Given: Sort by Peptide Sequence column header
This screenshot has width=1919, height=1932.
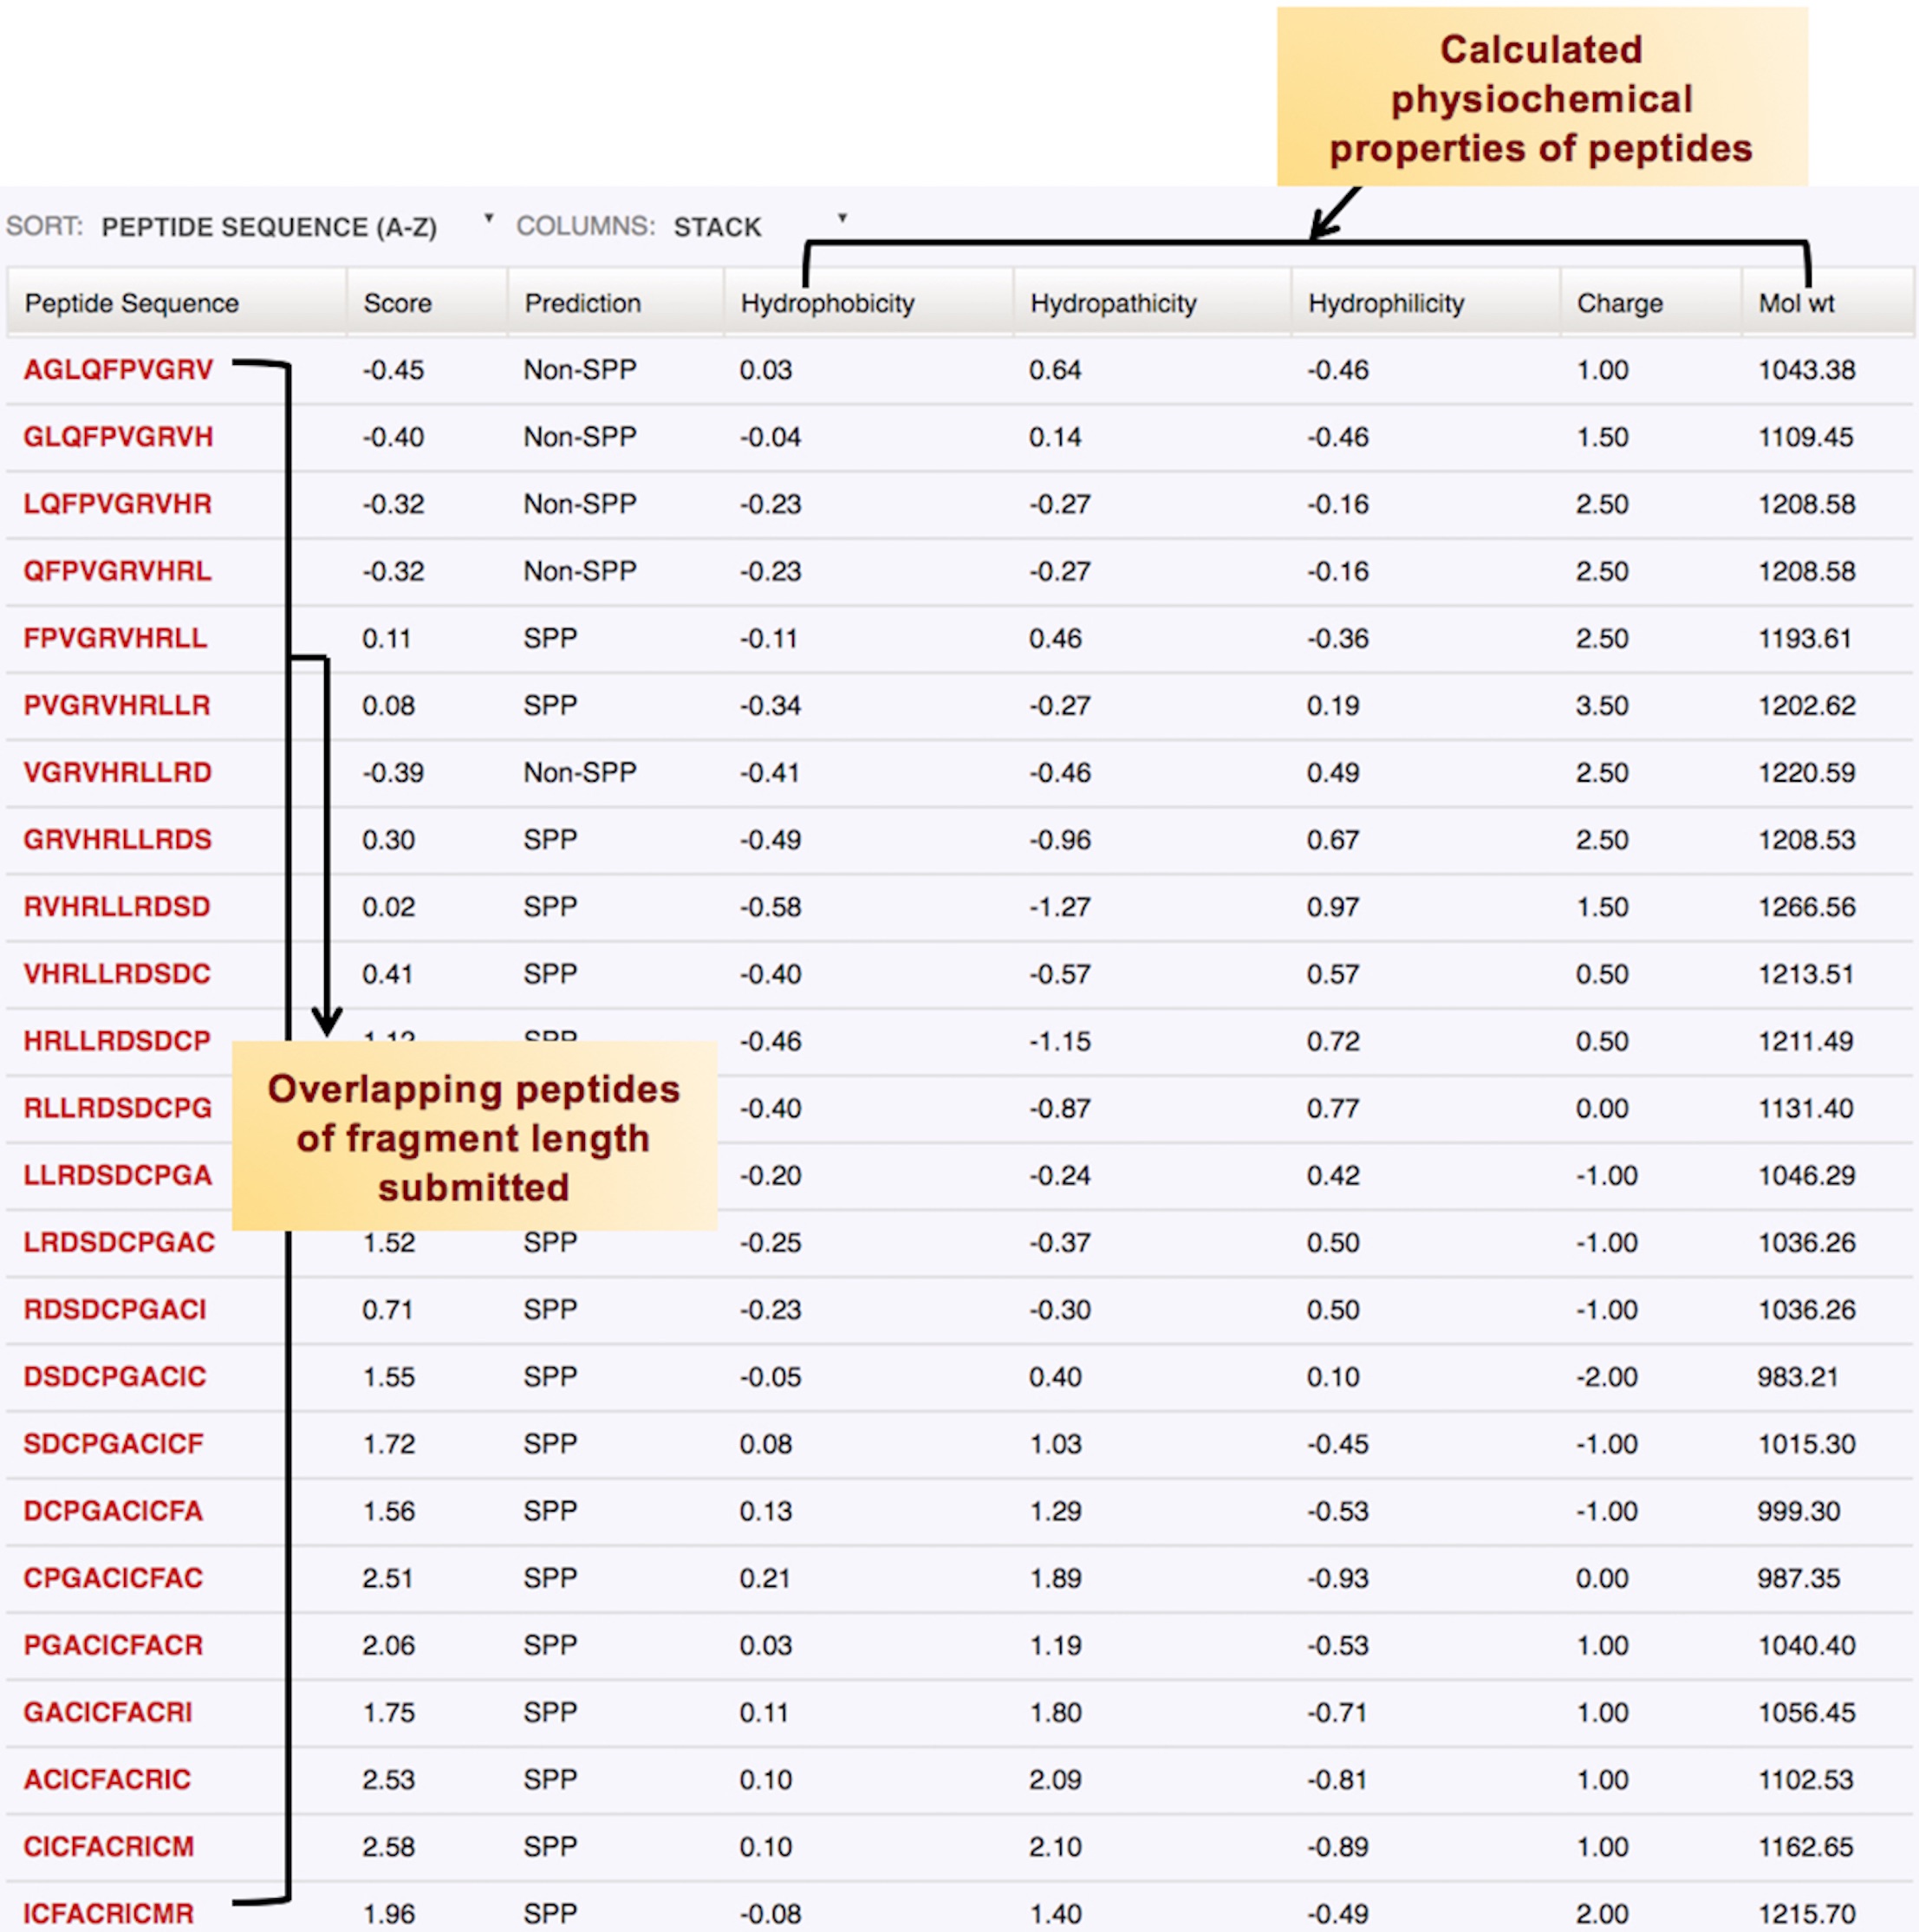Looking at the screenshot, I should (131, 303).
